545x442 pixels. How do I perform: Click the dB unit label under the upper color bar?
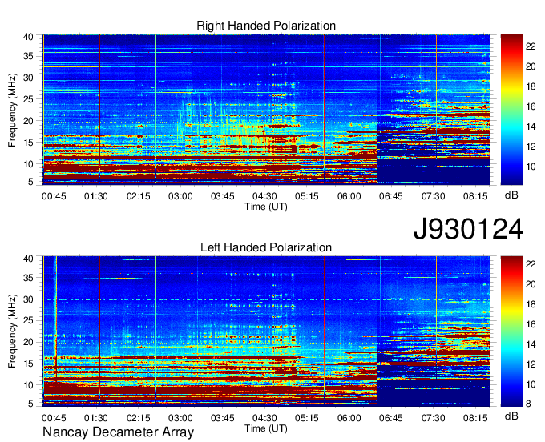[x=511, y=195]
